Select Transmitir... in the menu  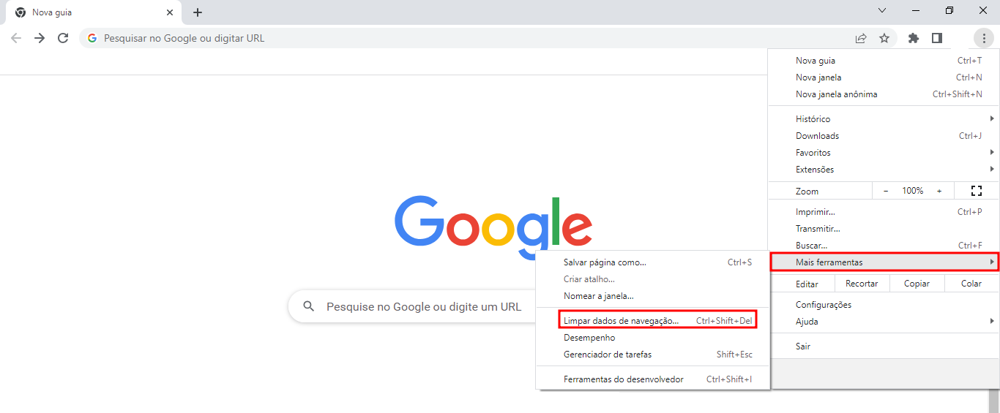click(x=884, y=229)
